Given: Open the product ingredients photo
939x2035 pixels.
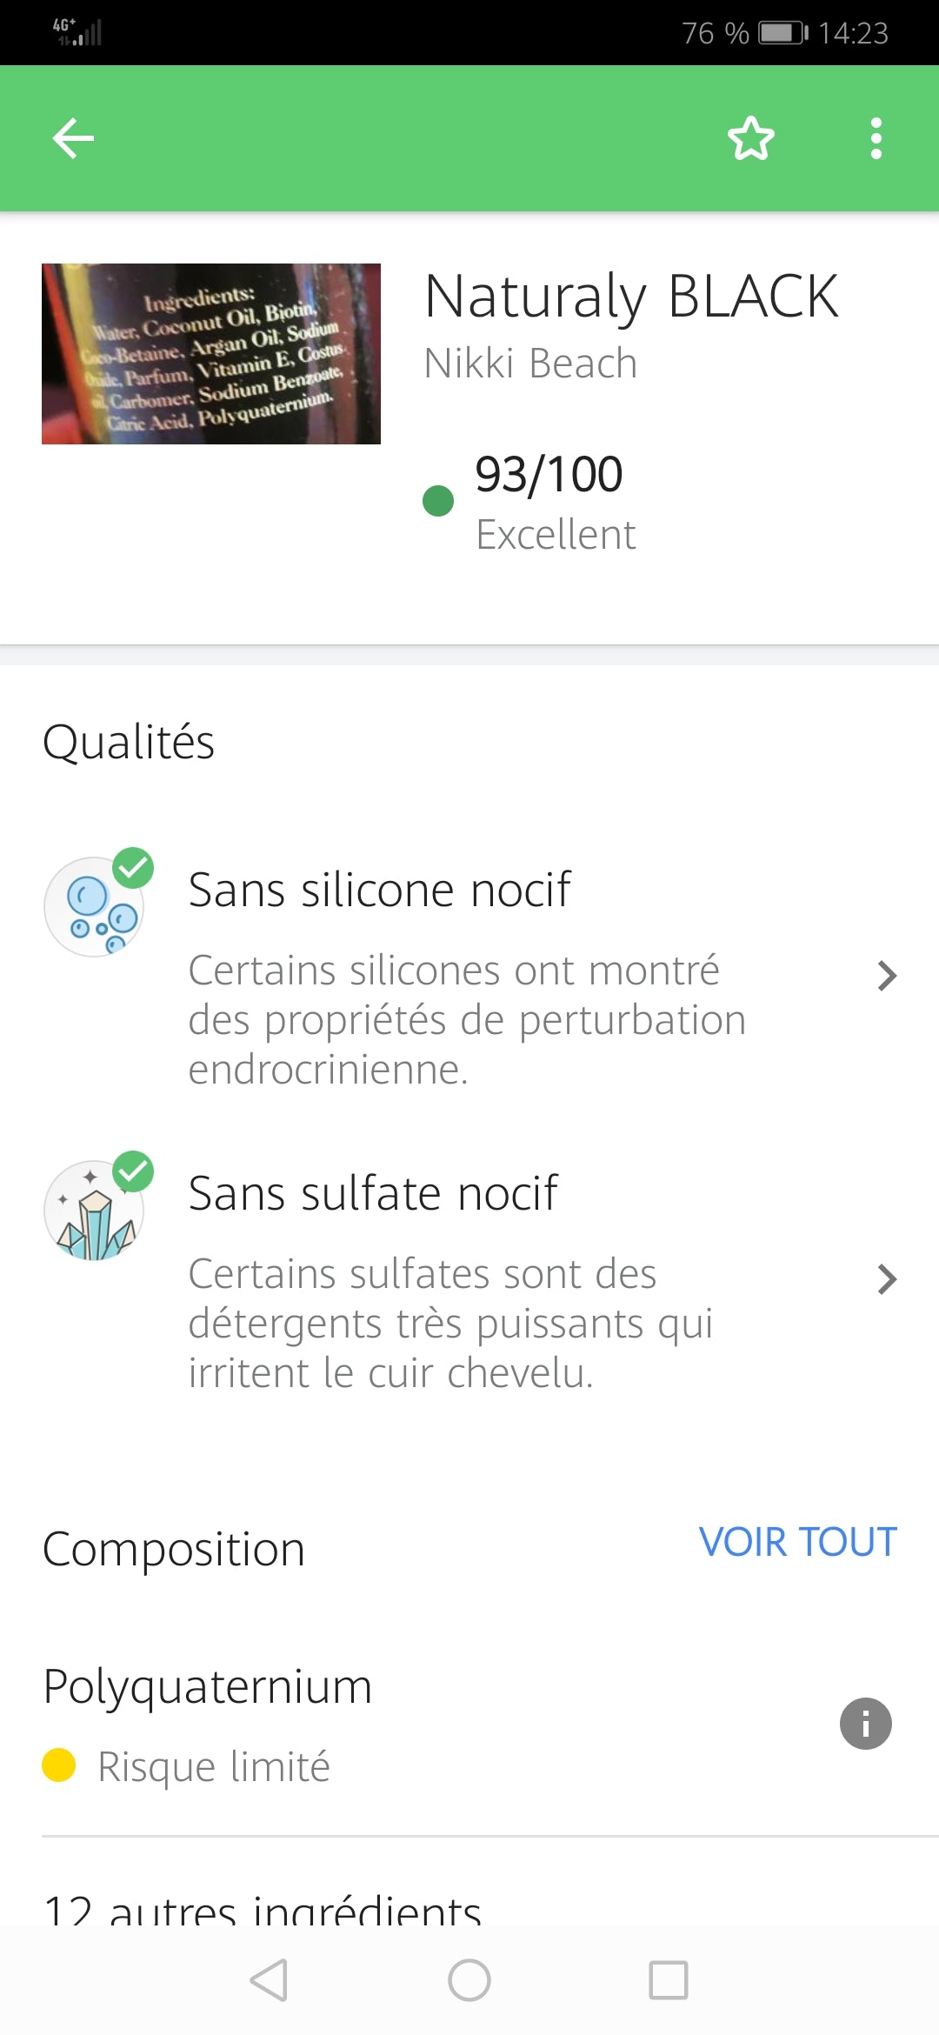Looking at the screenshot, I should click(x=211, y=354).
